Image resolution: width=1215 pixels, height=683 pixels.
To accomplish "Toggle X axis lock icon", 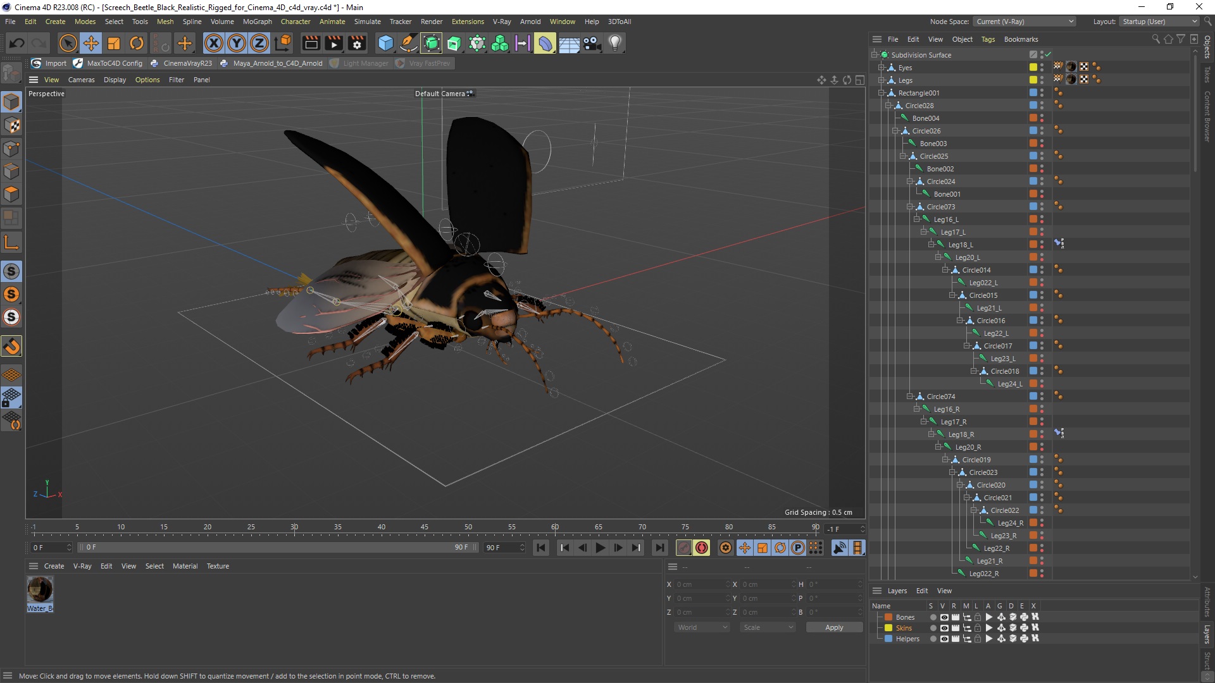I will coord(214,43).
